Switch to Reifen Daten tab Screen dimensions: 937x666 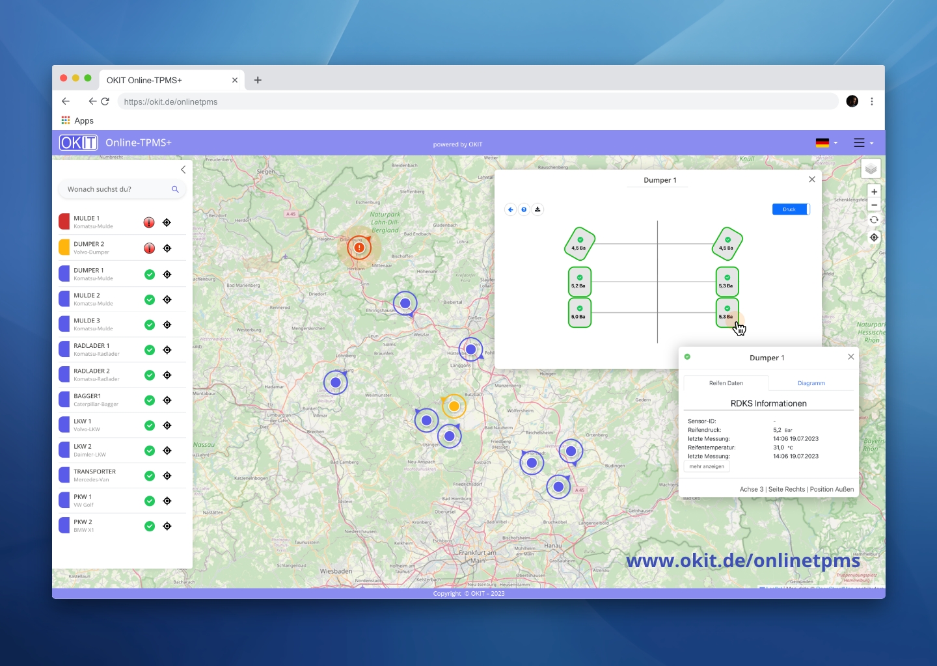726,383
